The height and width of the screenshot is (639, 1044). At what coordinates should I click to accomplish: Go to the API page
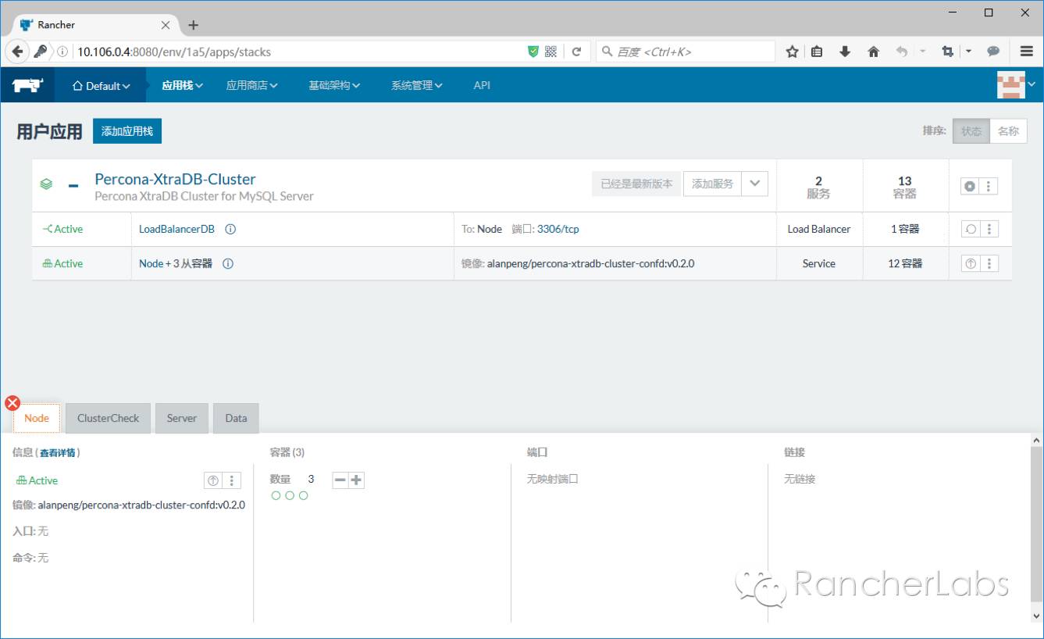coord(482,85)
